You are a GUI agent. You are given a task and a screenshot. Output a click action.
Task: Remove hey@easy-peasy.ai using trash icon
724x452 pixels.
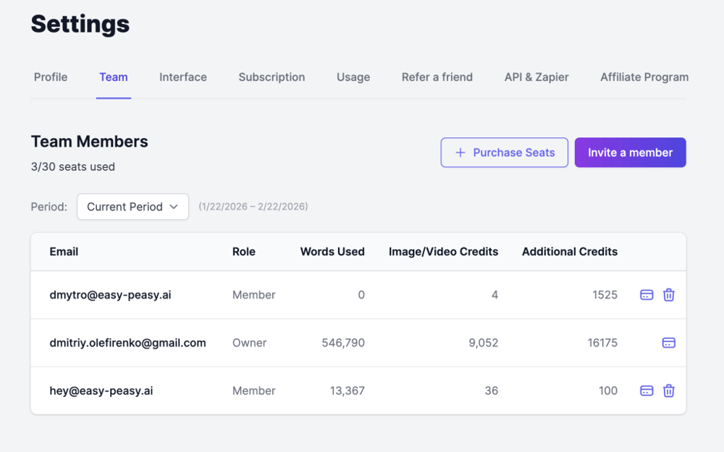pos(669,391)
